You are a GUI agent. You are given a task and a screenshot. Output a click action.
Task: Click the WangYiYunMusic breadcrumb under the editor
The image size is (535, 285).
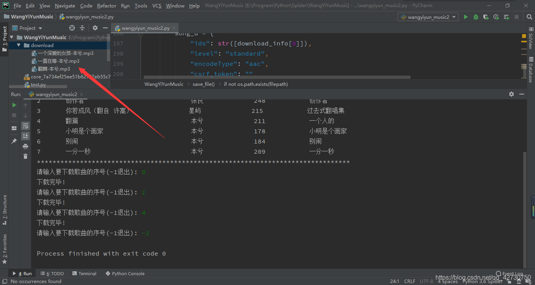point(164,84)
